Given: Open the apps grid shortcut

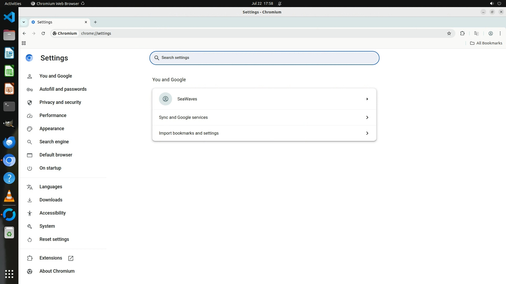Looking at the screenshot, I should (x=24, y=43).
